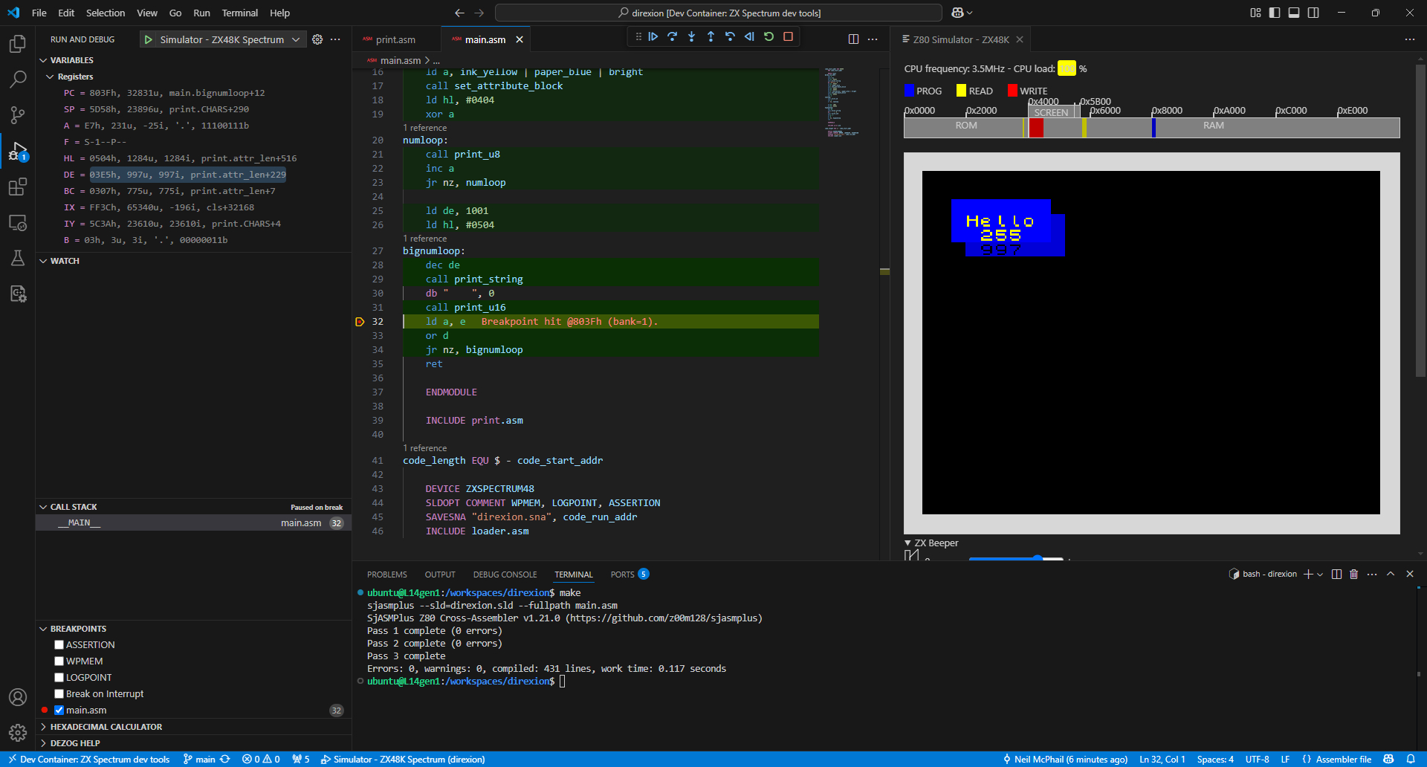Enable the Break on Interrupt checkbox

[59, 694]
